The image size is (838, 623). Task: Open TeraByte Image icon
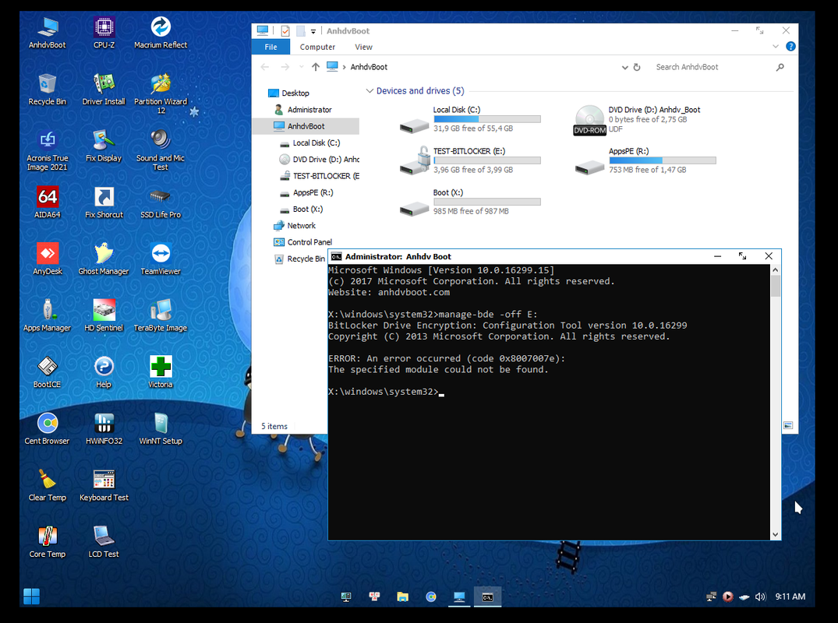pyautogui.click(x=161, y=316)
